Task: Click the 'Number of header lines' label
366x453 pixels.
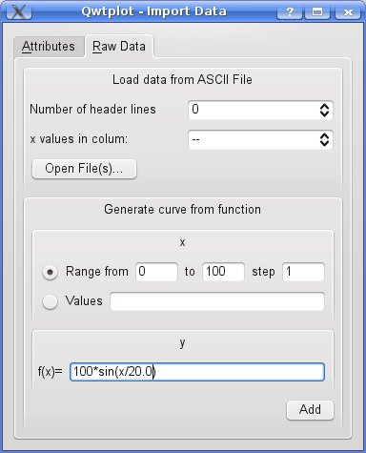Action: click(x=92, y=110)
